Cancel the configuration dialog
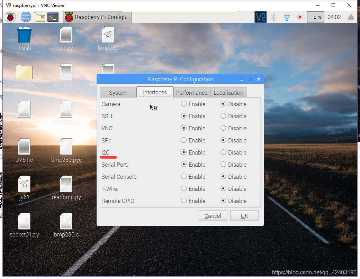This screenshot has height=279, width=360. coord(213,216)
